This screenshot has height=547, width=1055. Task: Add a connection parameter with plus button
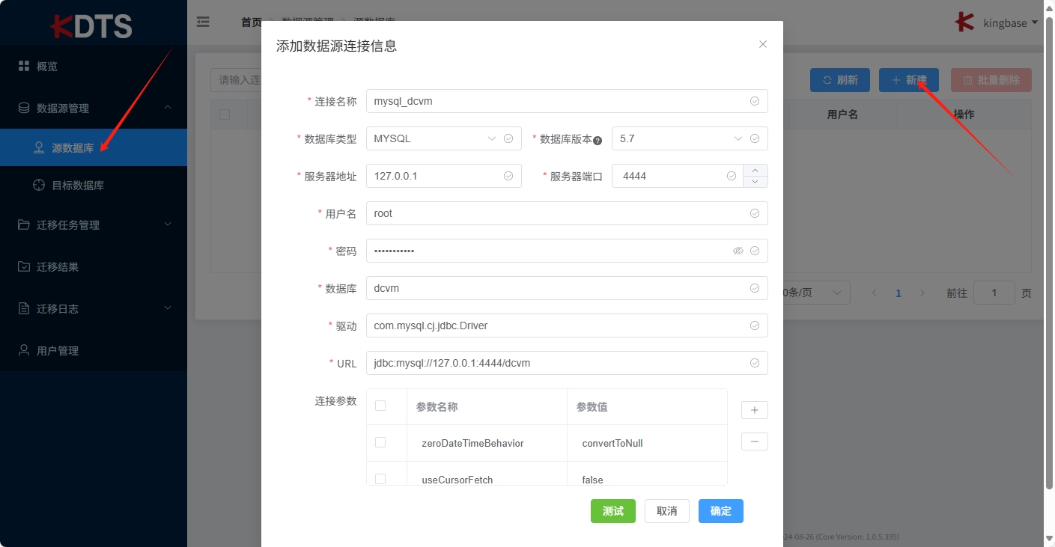[x=755, y=410]
